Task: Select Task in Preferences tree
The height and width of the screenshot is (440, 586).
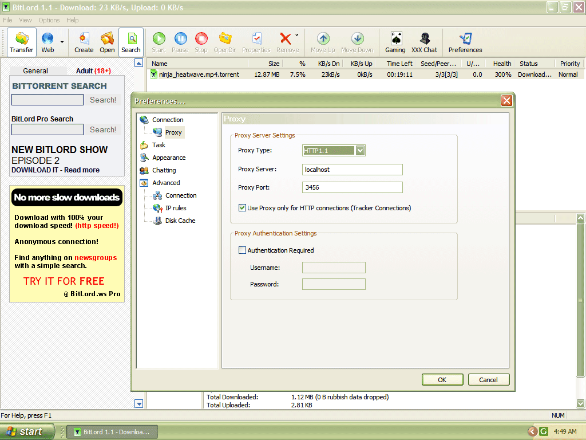Action: coord(159,145)
